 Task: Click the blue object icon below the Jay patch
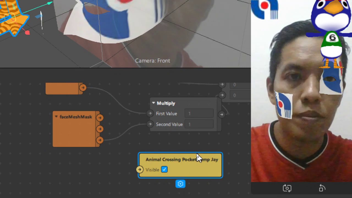point(180,184)
